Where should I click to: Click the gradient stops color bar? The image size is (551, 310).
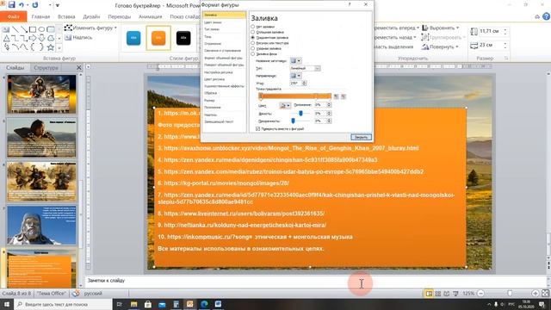click(295, 96)
